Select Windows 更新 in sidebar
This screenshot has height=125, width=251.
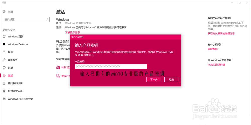click(x=16, y=36)
